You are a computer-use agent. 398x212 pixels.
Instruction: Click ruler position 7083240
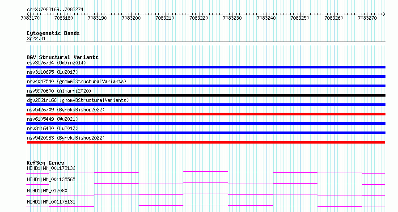tap(266, 18)
